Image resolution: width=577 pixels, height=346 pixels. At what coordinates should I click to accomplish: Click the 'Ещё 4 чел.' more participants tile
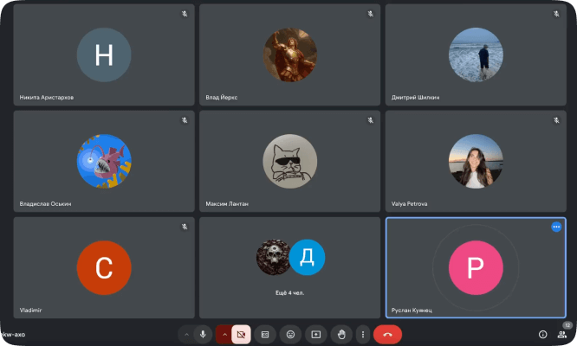click(x=289, y=266)
